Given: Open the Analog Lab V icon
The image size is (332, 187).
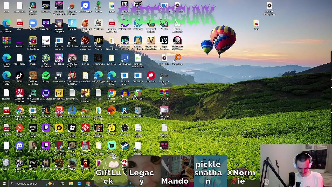Looking at the screenshot, I should [59, 77].
